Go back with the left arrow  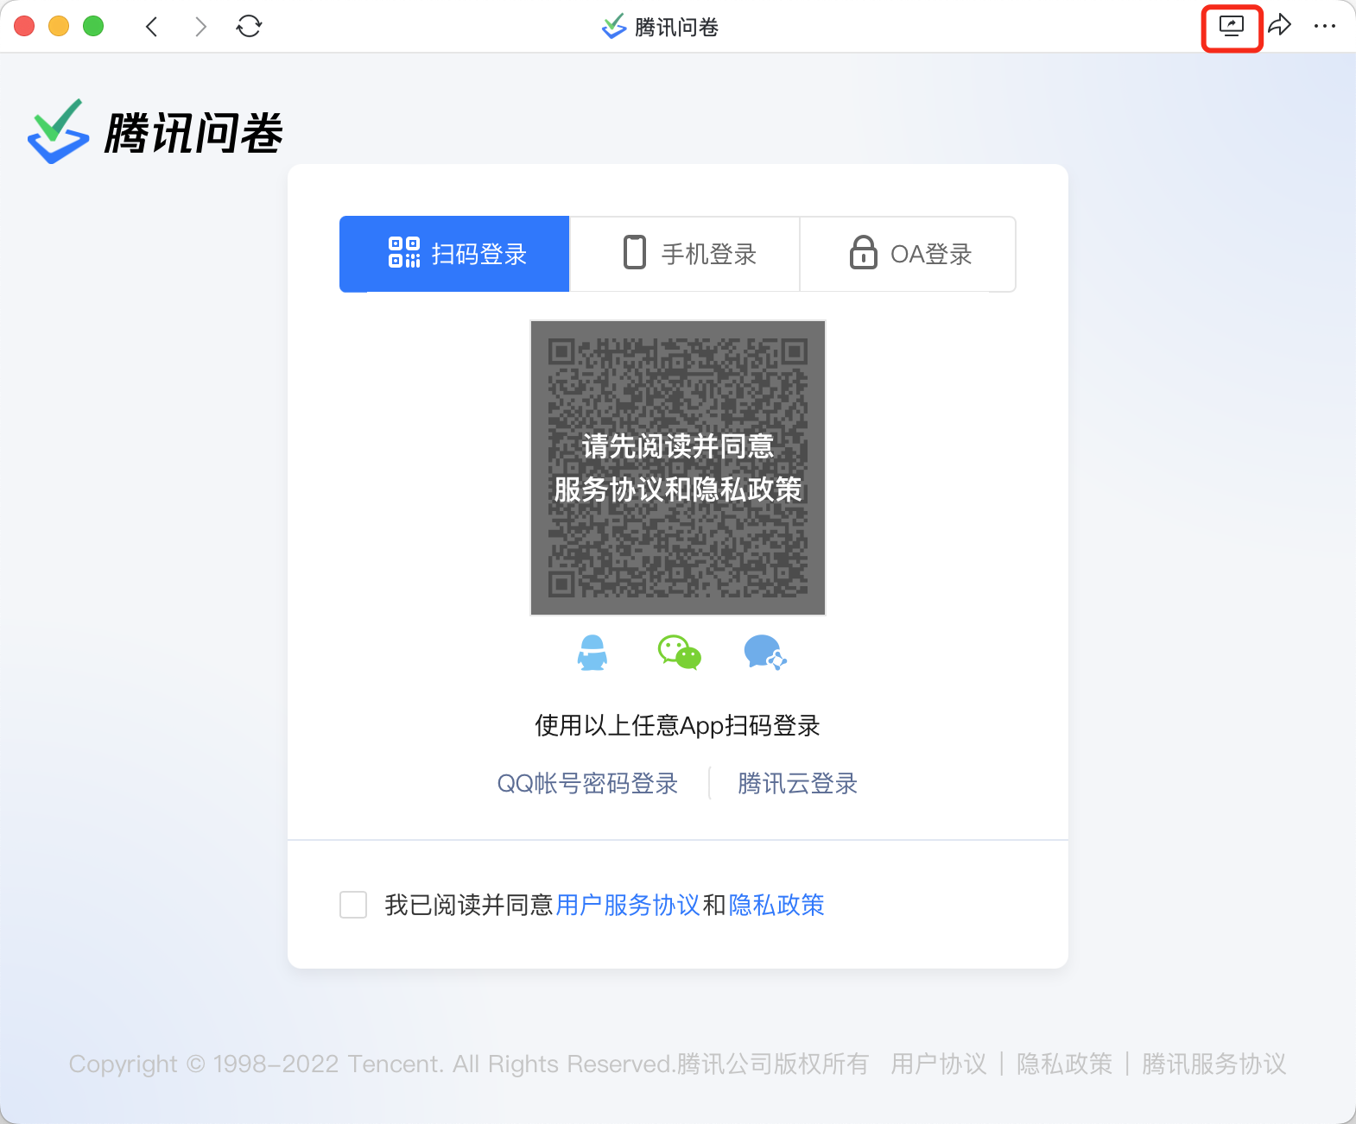click(x=152, y=27)
